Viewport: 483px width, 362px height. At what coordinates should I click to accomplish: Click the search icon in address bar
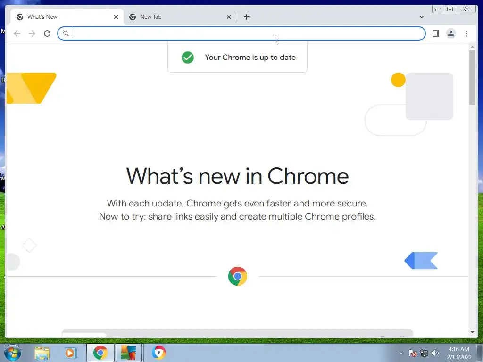(66, 33)
